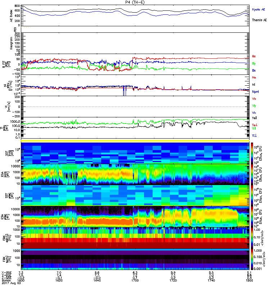
Task: Select the red Te perpendicular legend label
Action: point(255,125)
